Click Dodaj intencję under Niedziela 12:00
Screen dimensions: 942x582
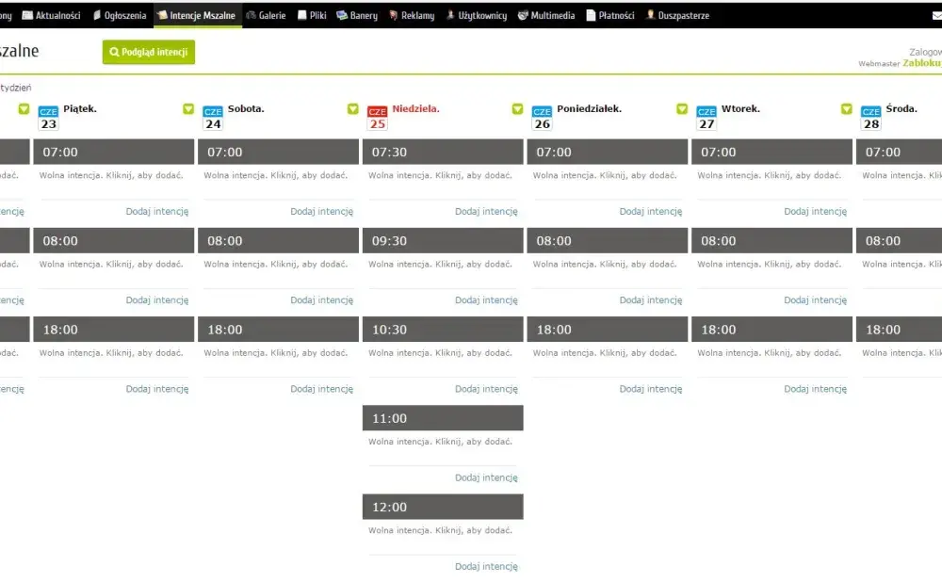[486, 566]
